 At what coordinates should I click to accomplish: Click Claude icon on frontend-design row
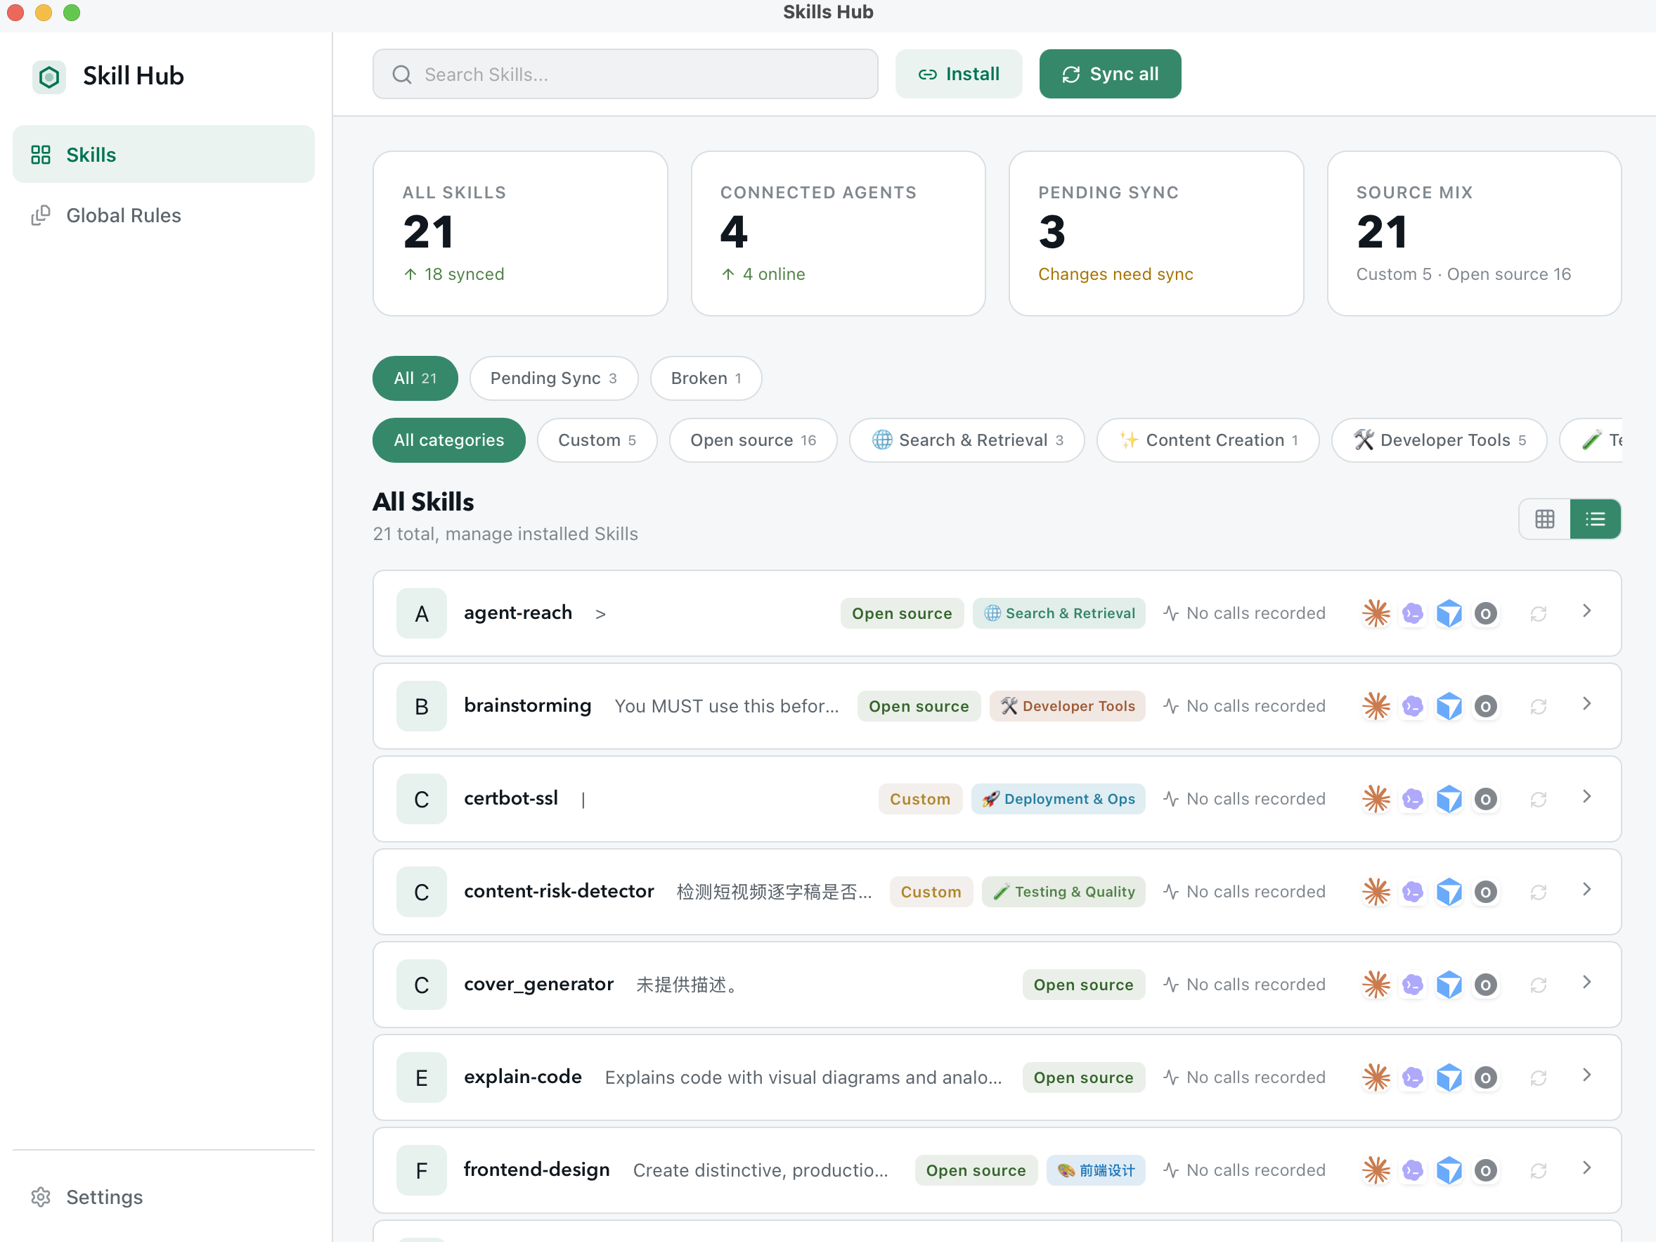(1376, 1171)
